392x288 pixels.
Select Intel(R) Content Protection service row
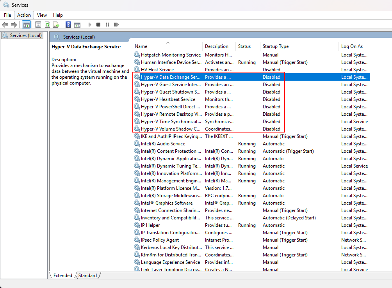pos(251,151)
